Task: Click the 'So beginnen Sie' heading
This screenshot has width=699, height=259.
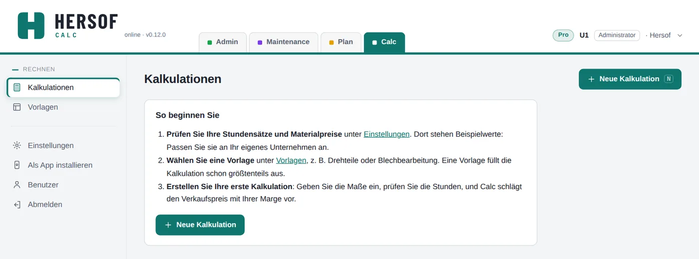Action: click(187, 115)
